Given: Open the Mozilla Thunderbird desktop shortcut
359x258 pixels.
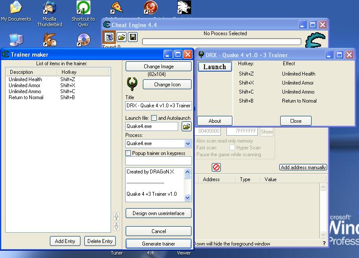Looking at the screenshot, I should [50, 9].
